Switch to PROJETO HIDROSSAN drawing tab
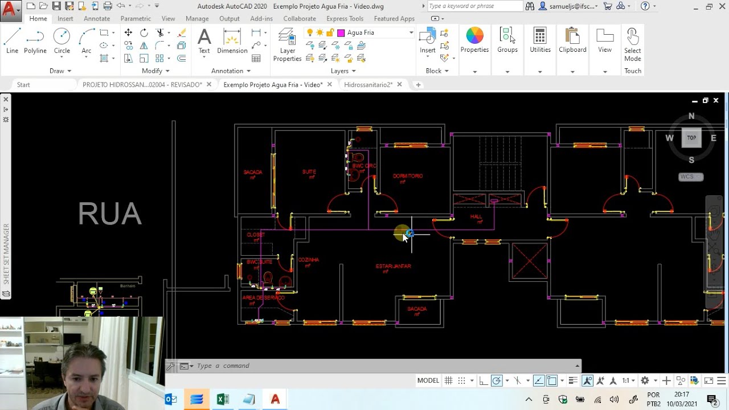 [142, 84]
